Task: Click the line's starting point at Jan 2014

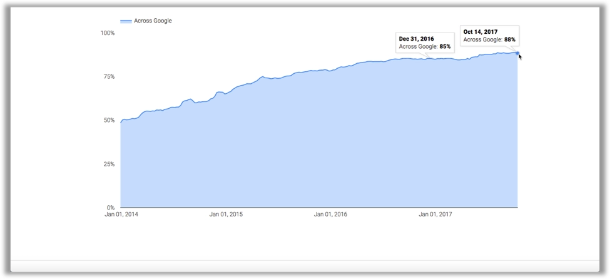Action: (x=121, y=123)
